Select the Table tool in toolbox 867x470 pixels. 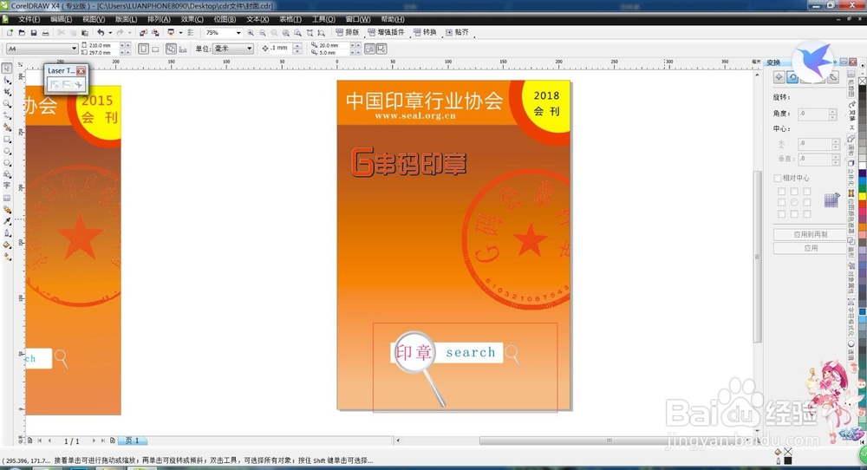tap(7, 198)
